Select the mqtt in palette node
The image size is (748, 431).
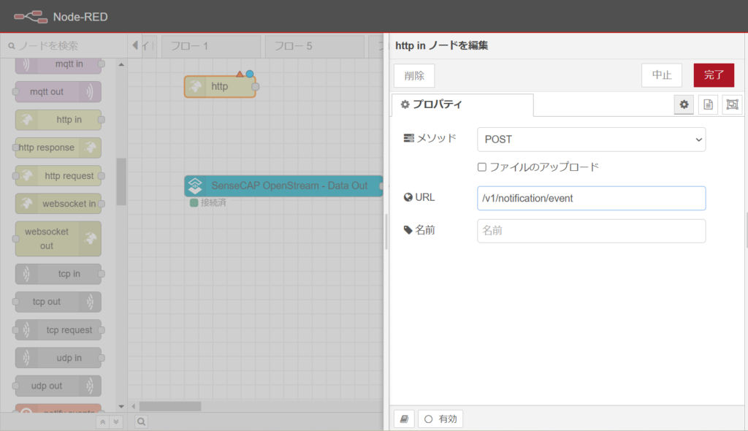tap(58, 64)
